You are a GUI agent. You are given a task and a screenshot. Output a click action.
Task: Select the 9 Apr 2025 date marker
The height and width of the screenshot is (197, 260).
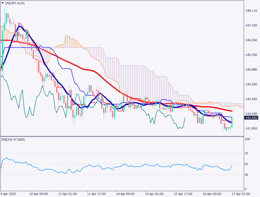tap(8, 194)
